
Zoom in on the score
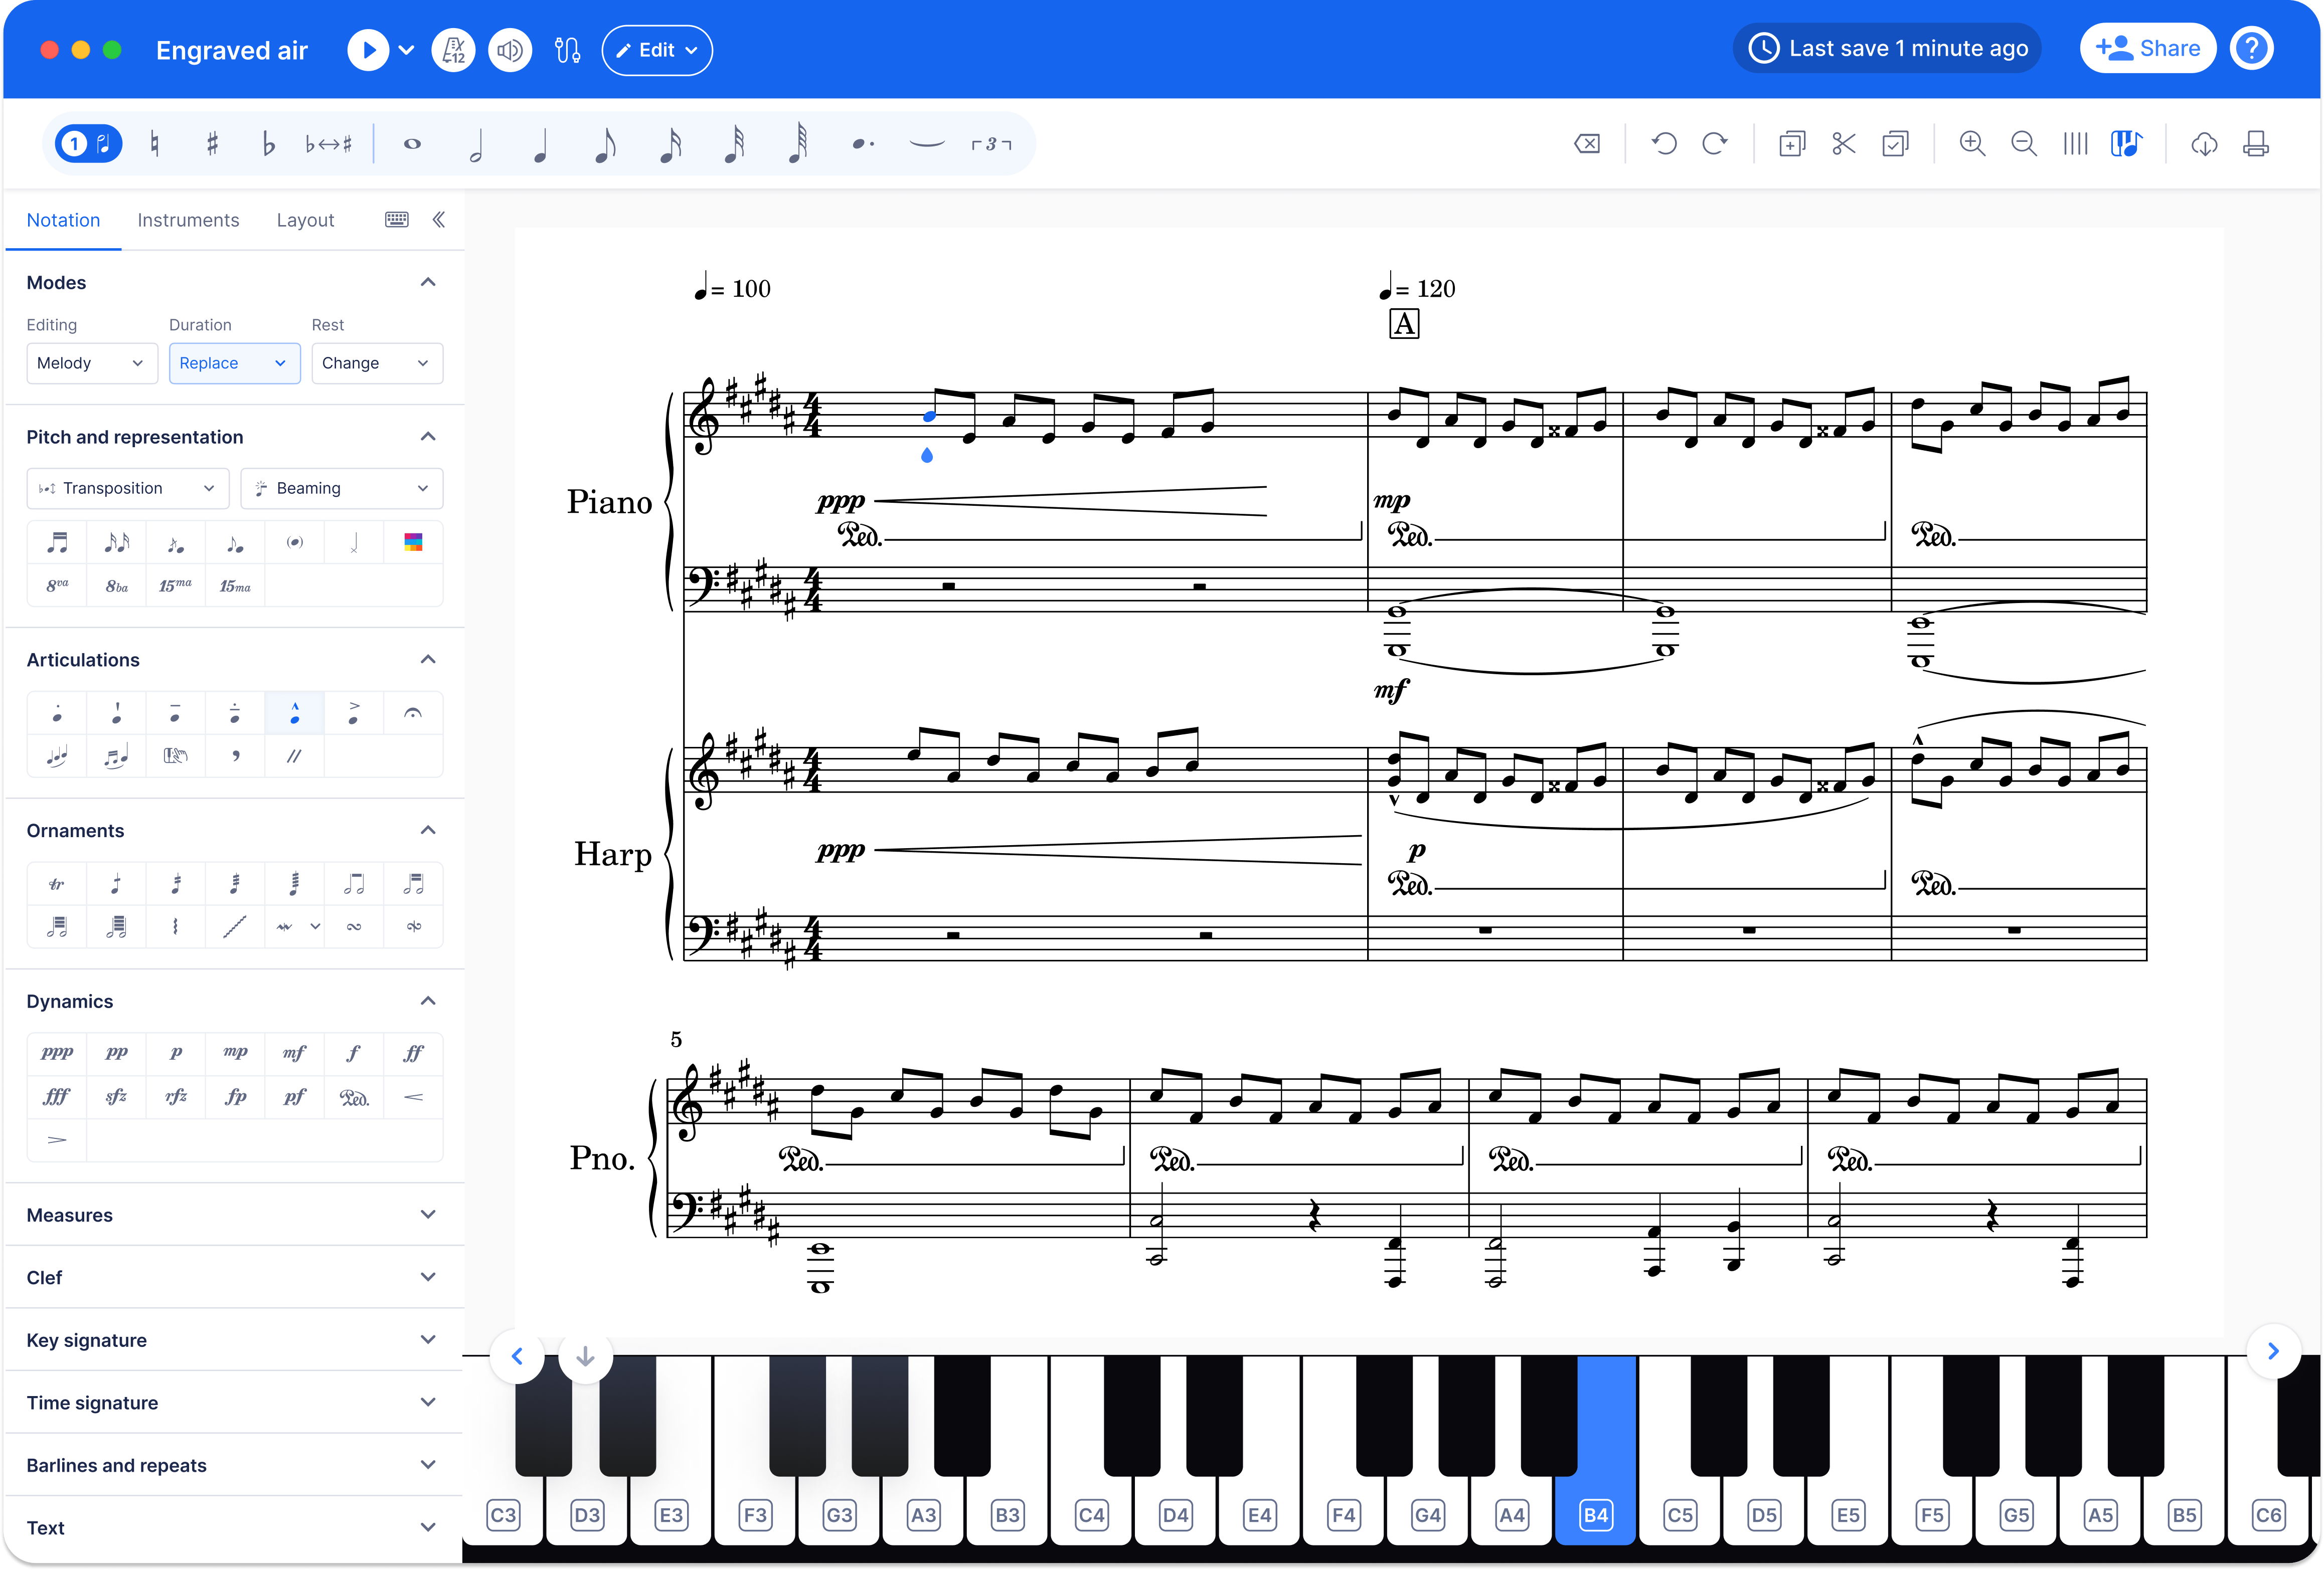pos(1972,144)
